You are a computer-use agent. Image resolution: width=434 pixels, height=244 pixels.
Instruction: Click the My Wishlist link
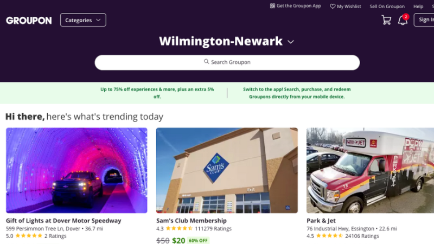click(x=349, y=7)
